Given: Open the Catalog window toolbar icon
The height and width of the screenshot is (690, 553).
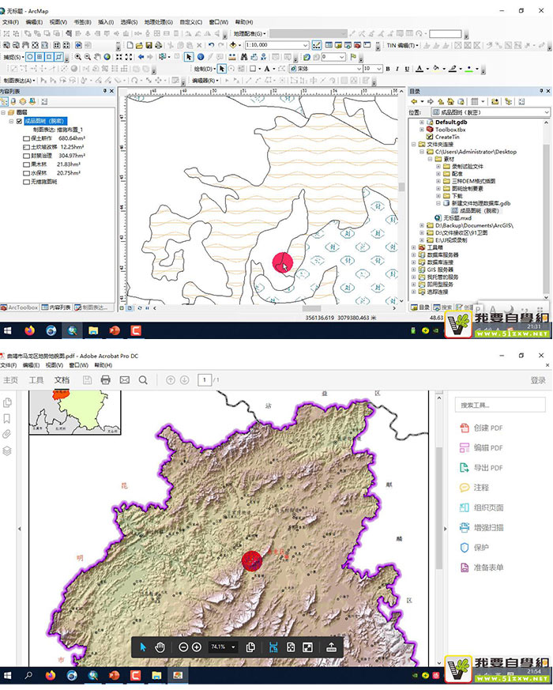Looking at the screenshot, I should pyautogui.click(x=338, y=45).
